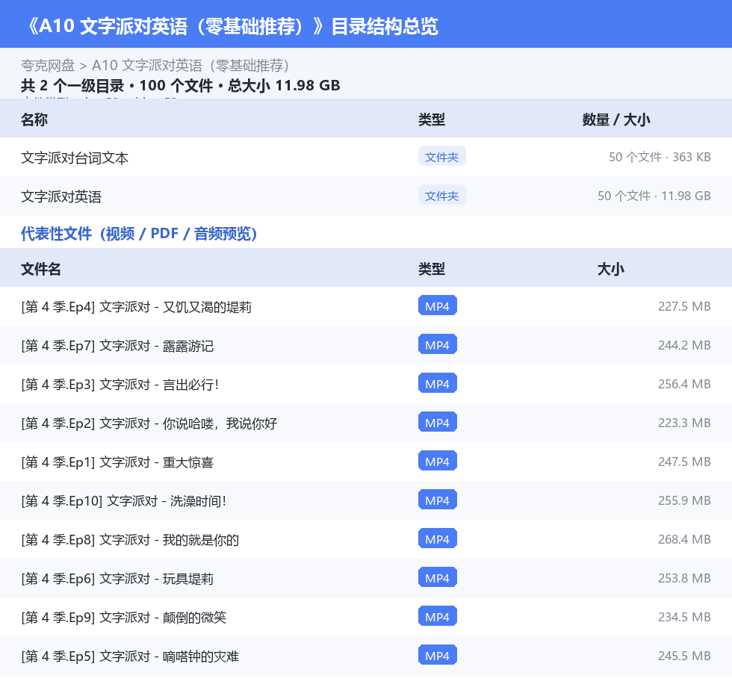Click the size value 255.9 MB
This screenshot has width=732, height=699.
coord(684,500)
